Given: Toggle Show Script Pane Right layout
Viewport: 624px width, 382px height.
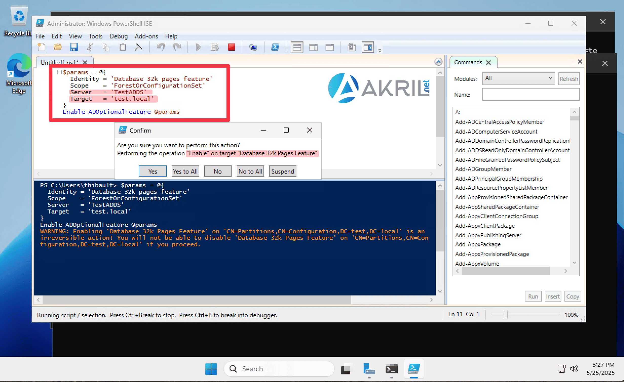Looking at the screenshot, I should (313, 47).
